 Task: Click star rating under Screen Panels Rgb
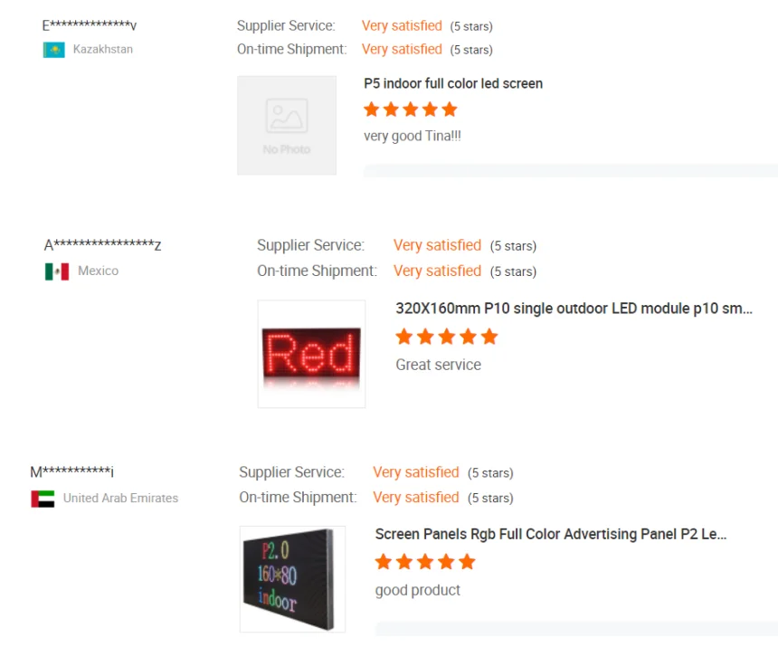(425, 562)
